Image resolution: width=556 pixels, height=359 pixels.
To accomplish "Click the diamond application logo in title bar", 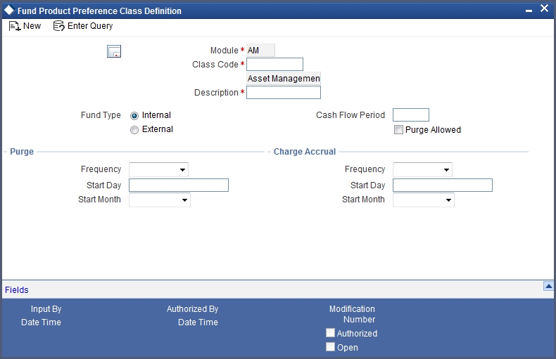I will pyautogui.click(x=9, y=10).
